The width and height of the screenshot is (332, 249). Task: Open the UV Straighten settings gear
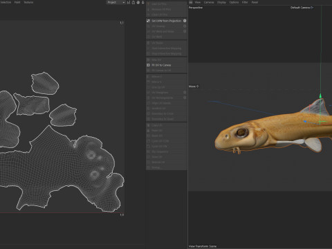coord(185,92)
